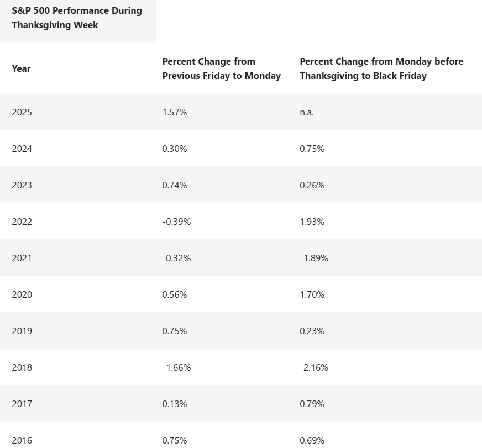Click the 2024 year cell
482x448 pixels.
[22, 149]
